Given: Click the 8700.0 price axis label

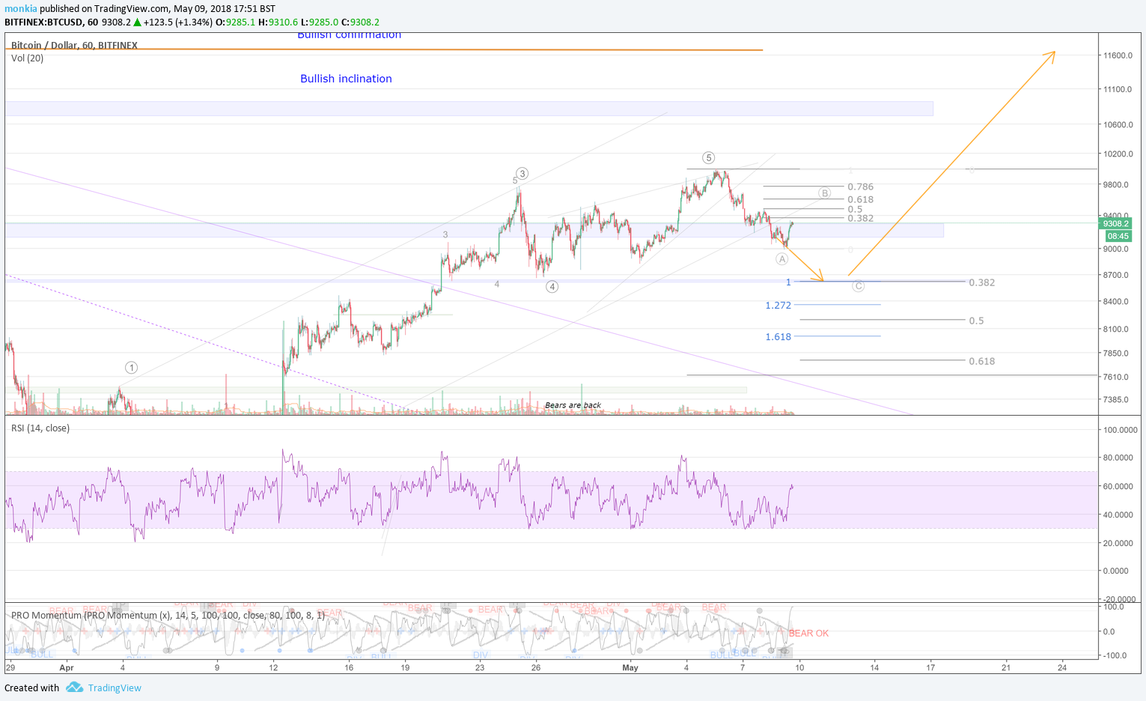Looking at the screenshot, I should [1116, 276].
